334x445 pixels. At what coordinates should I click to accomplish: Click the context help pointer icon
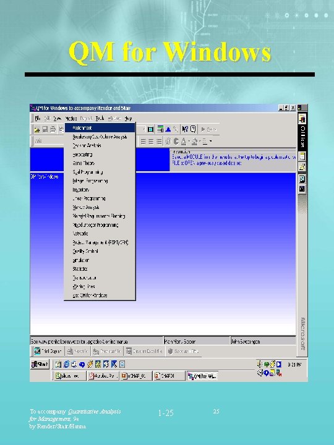point(185,129)
